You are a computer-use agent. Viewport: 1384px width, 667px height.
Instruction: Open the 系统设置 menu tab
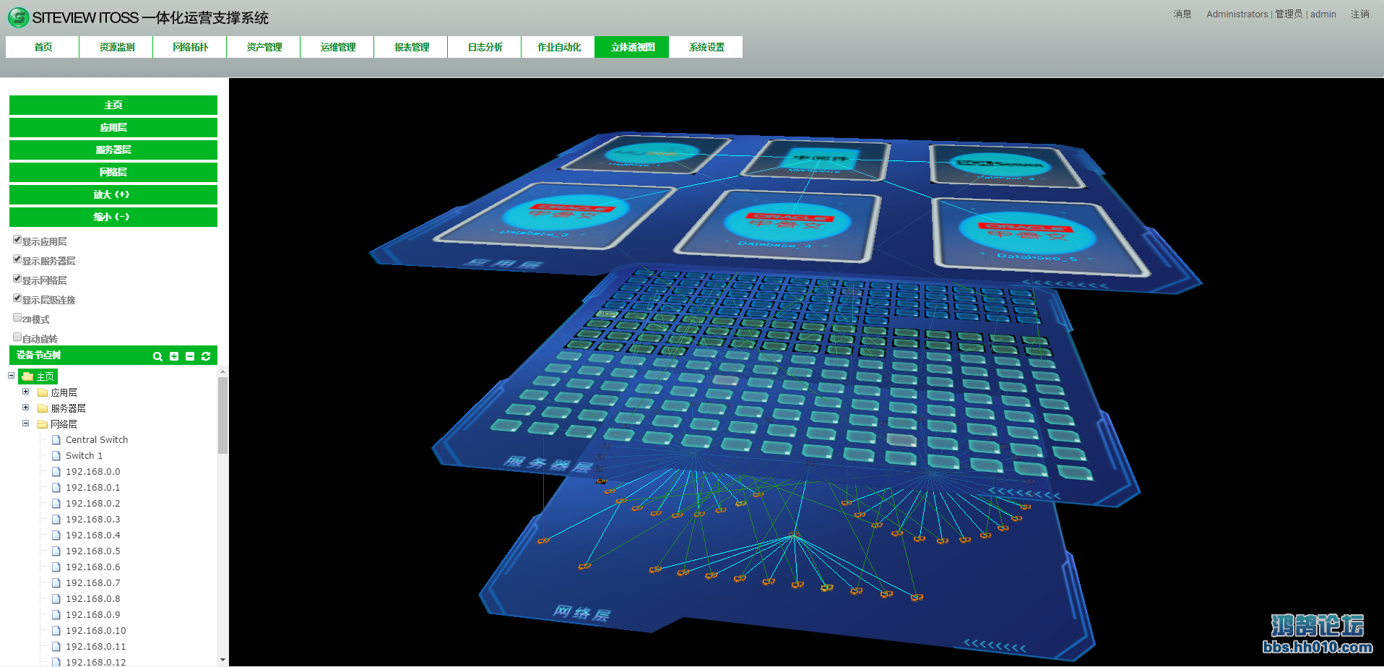coord(706,47)
